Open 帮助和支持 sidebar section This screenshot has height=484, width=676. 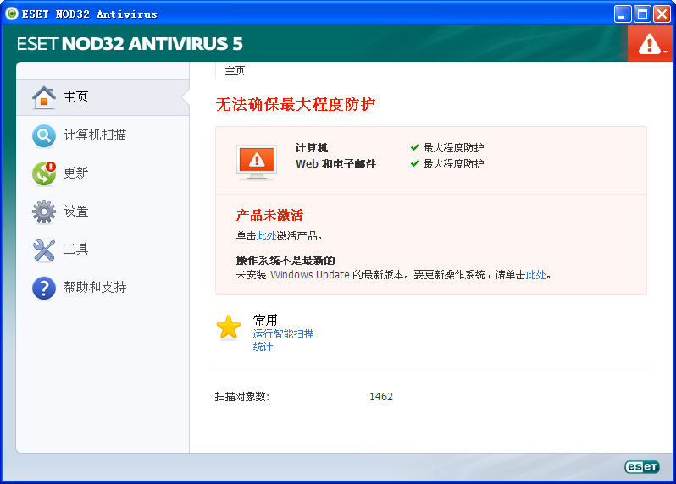point(103,287)
